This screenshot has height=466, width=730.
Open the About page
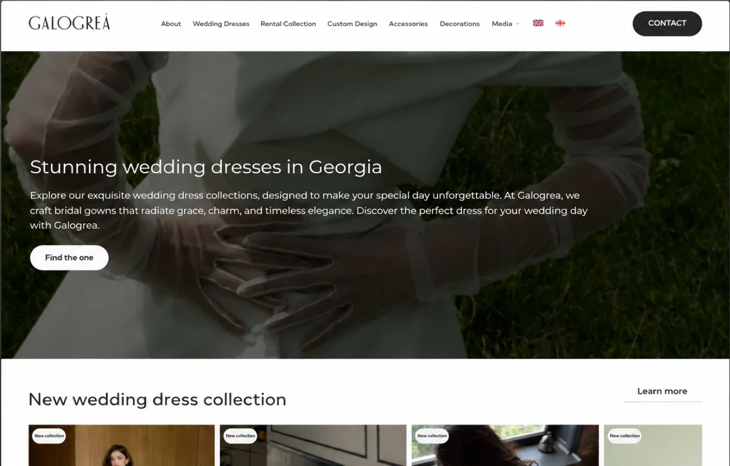pyautogui.click(x=171, y=24)
